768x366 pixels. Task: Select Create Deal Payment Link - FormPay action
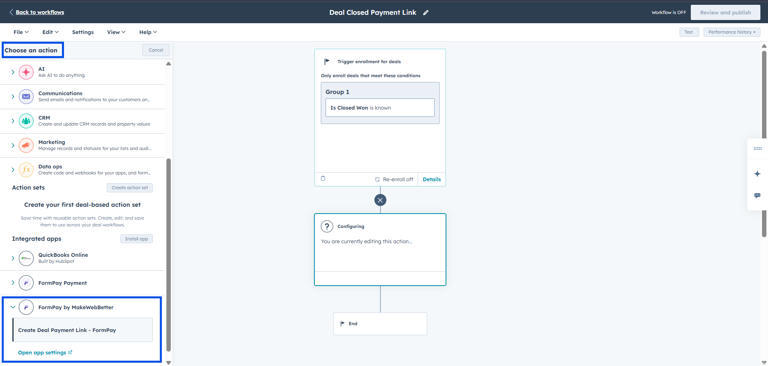pos(83,330)
